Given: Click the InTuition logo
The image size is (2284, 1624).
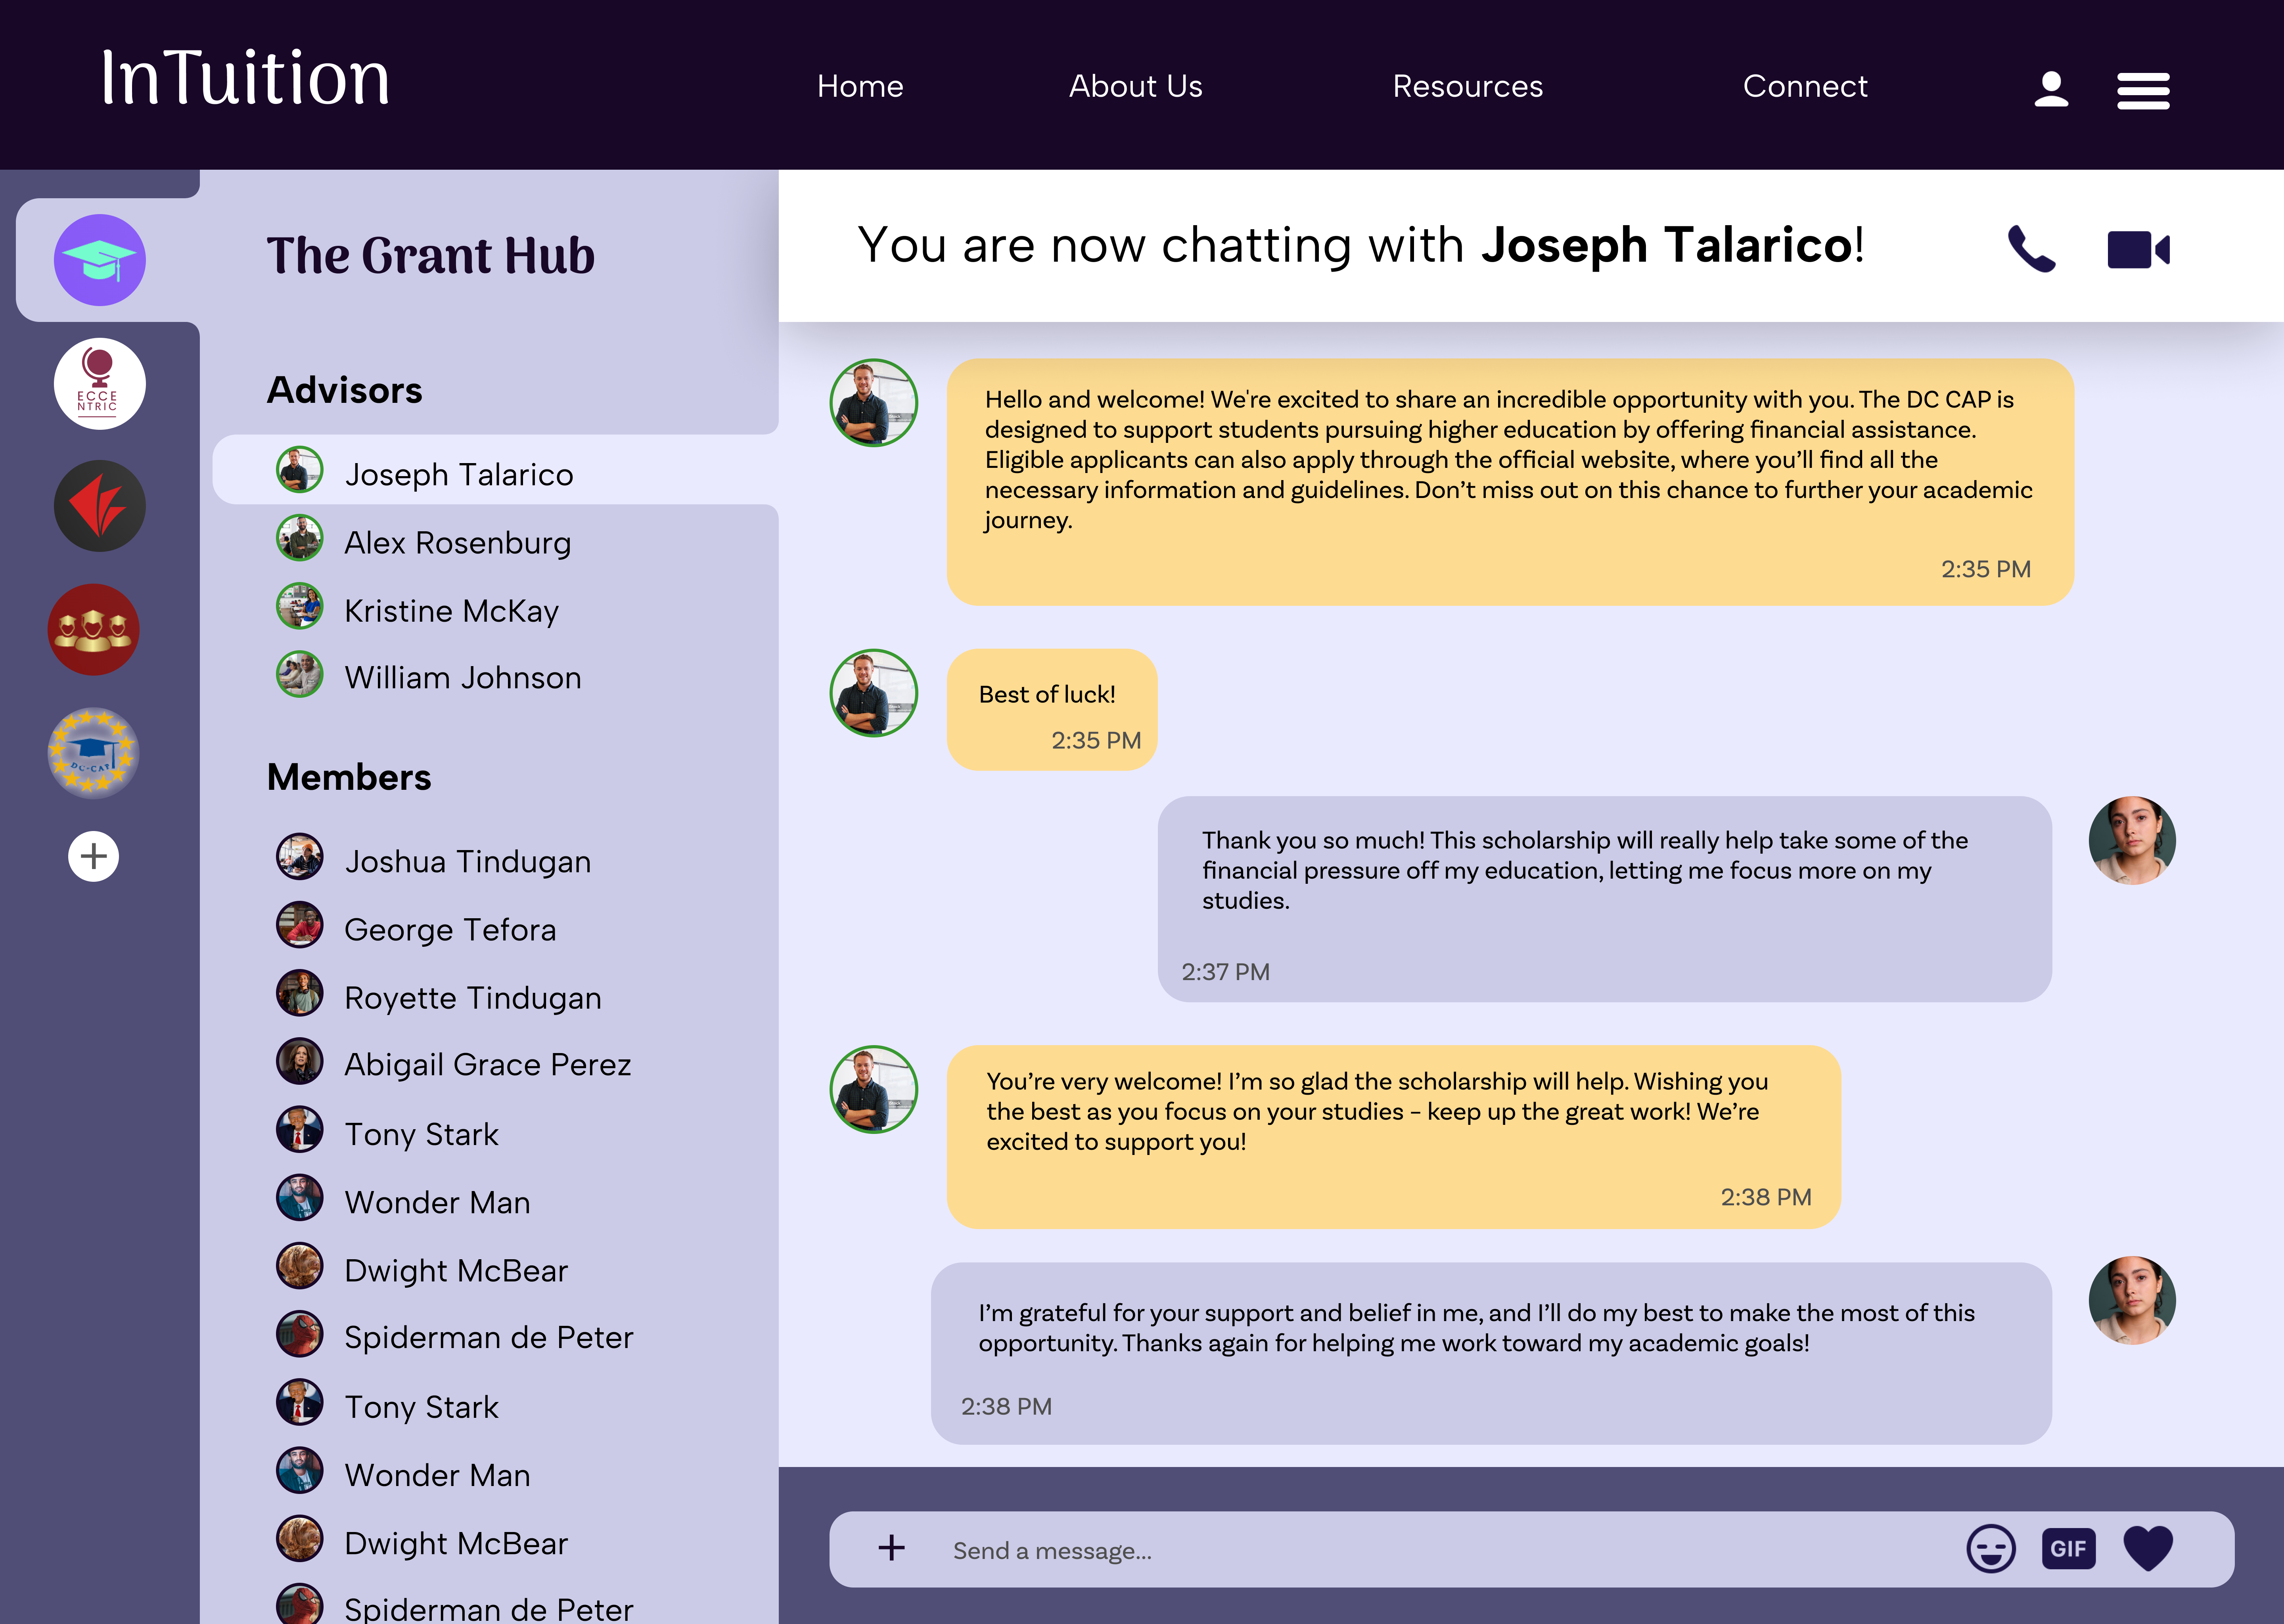Looking at the screenshot, I should pos(245,78).
